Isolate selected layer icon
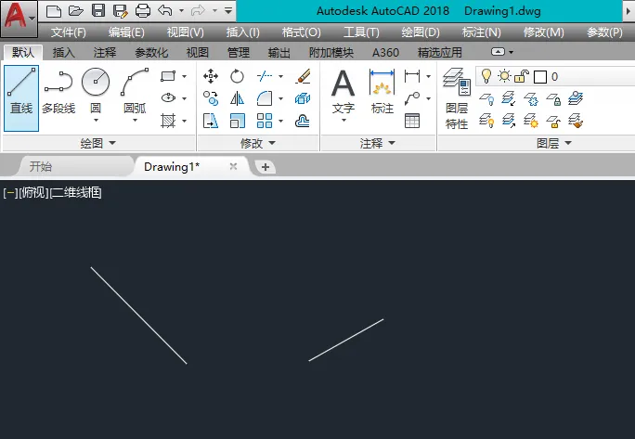Viewport: 635px width, 439px height. pos(509,98)
